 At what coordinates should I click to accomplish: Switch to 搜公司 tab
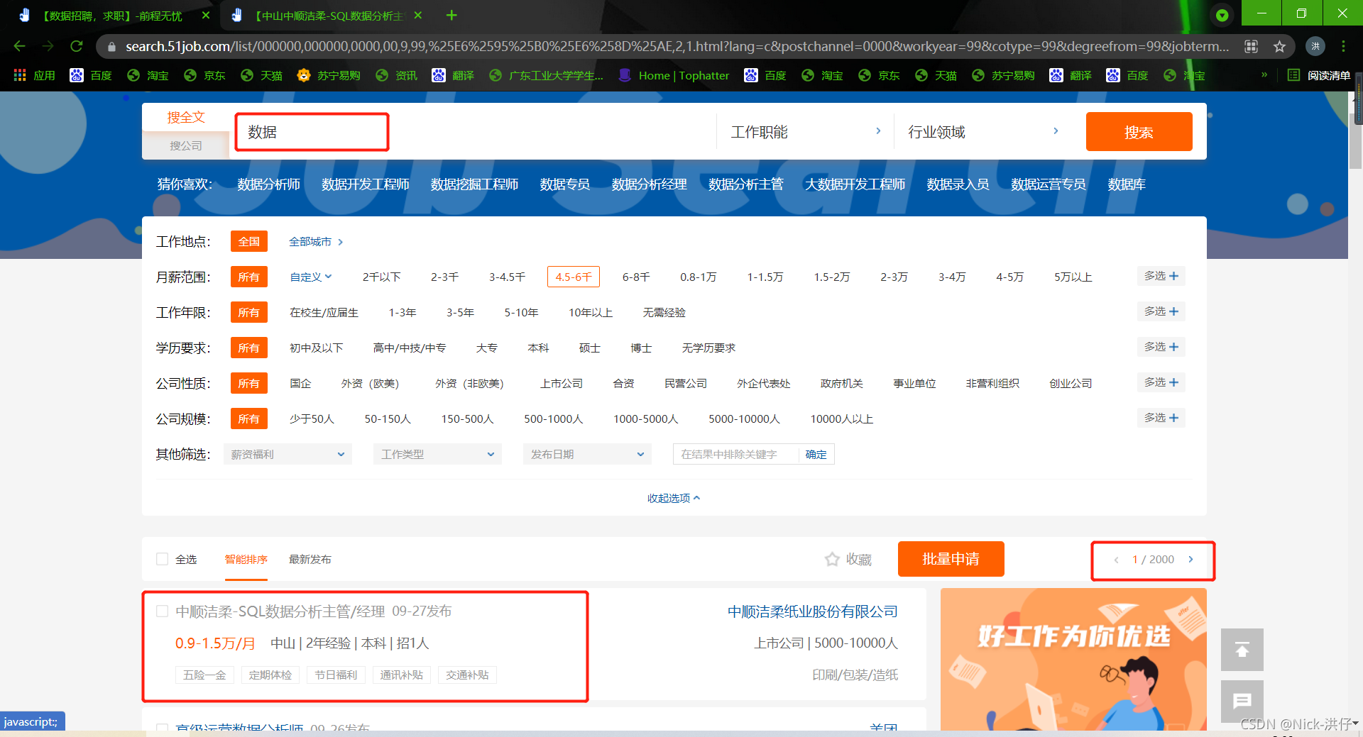click(x=186, y=145)
